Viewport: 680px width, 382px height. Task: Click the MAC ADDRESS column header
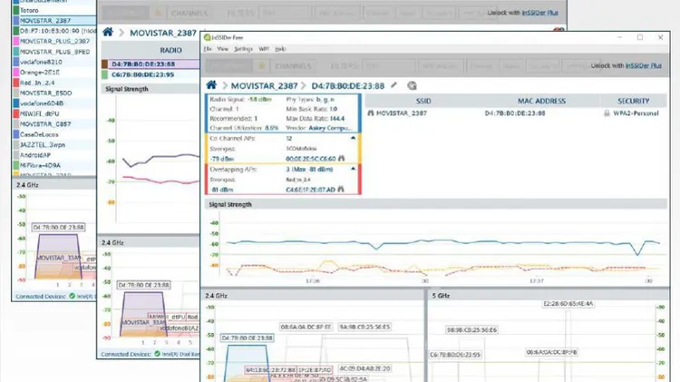541,101
